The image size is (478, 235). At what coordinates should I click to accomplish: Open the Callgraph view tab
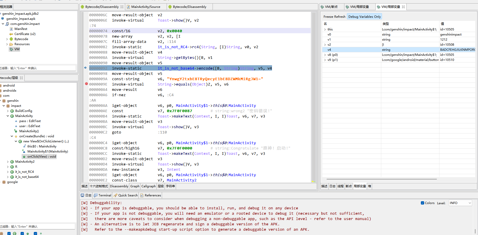pos(149,186)
